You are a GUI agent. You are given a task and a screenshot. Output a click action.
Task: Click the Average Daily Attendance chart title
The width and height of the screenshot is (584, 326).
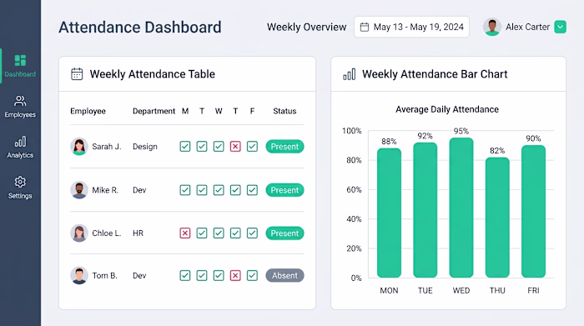pyautogui.click(x=447, y=109)
